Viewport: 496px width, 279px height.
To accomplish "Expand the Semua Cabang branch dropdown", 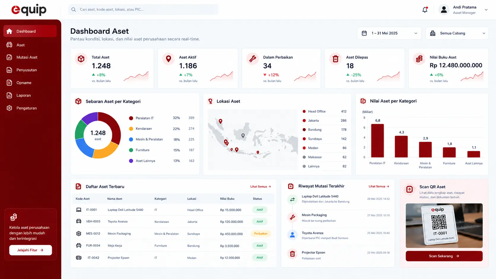I will click(457, 33).
